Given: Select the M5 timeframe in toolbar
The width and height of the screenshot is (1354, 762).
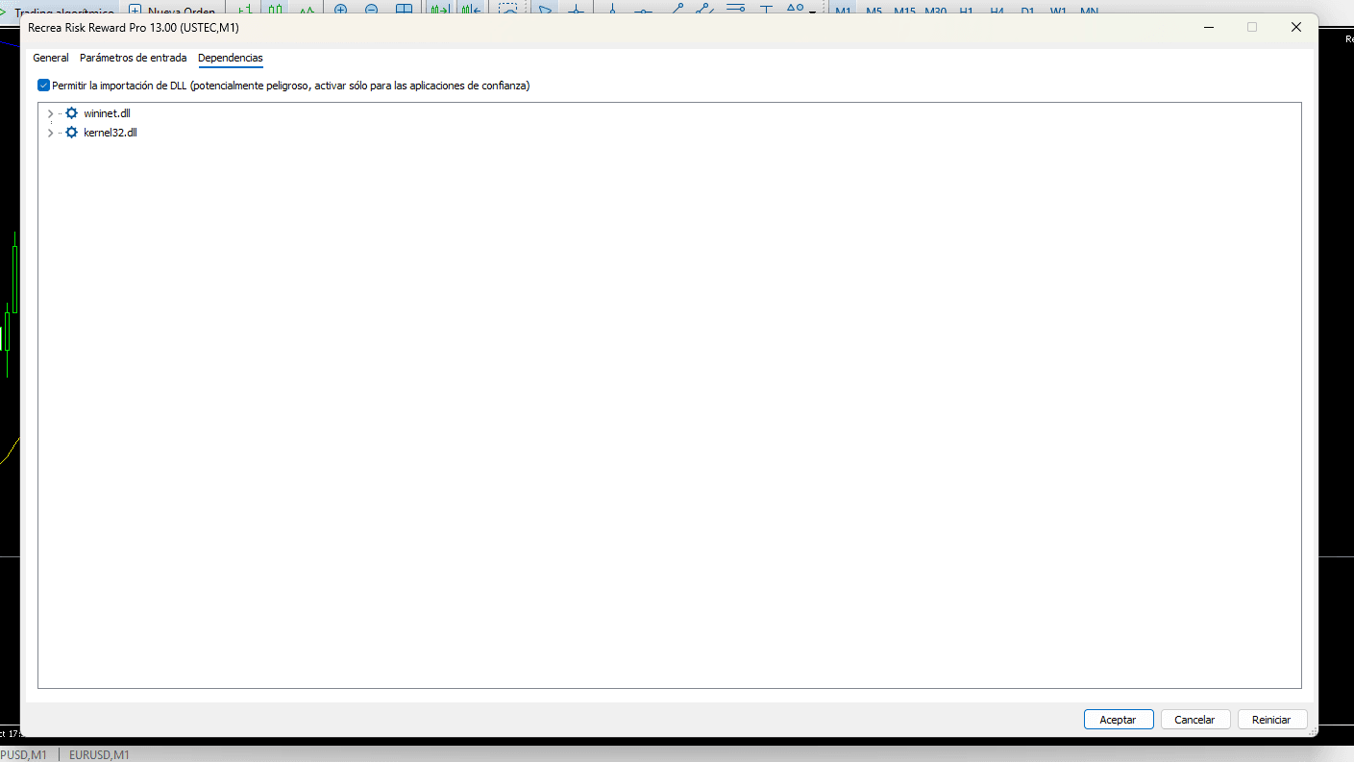Looking at the screenshot, I should pos(874,10).
